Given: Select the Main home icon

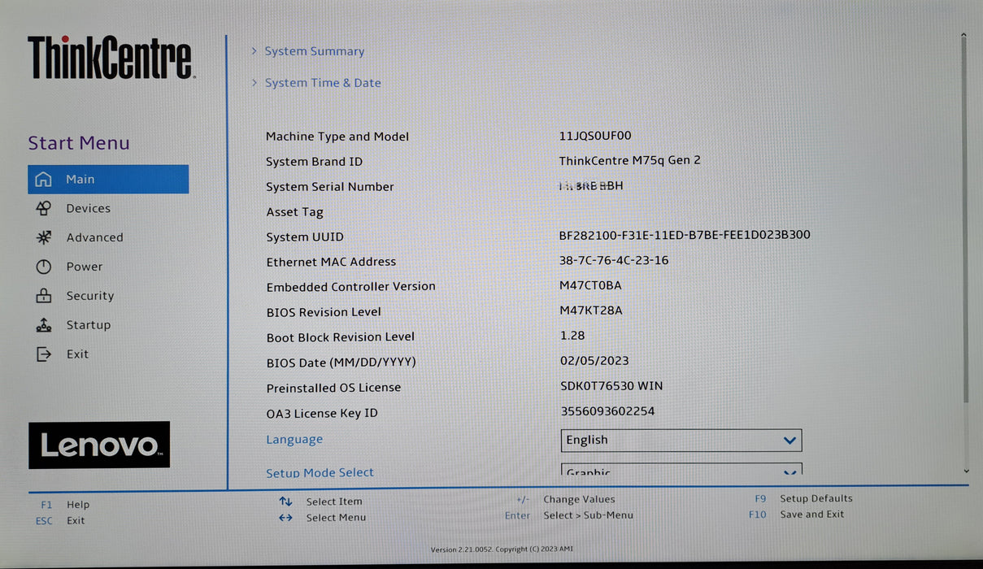Looking at the screenshot, I should tap(43, 180).
